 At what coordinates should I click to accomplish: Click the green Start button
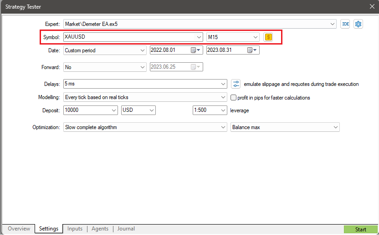pos(360,230)
